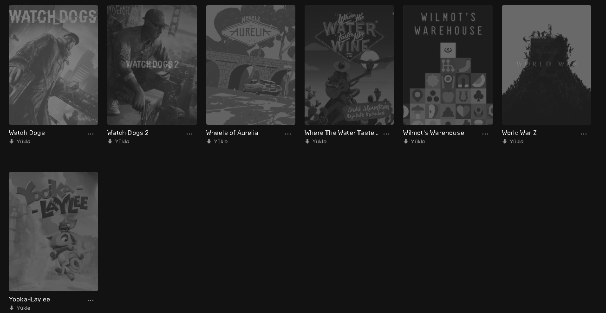The width and height of the screenshot is (606, 313).
Task: Open options menu for World War Z
Action: (x=584, y=134)
